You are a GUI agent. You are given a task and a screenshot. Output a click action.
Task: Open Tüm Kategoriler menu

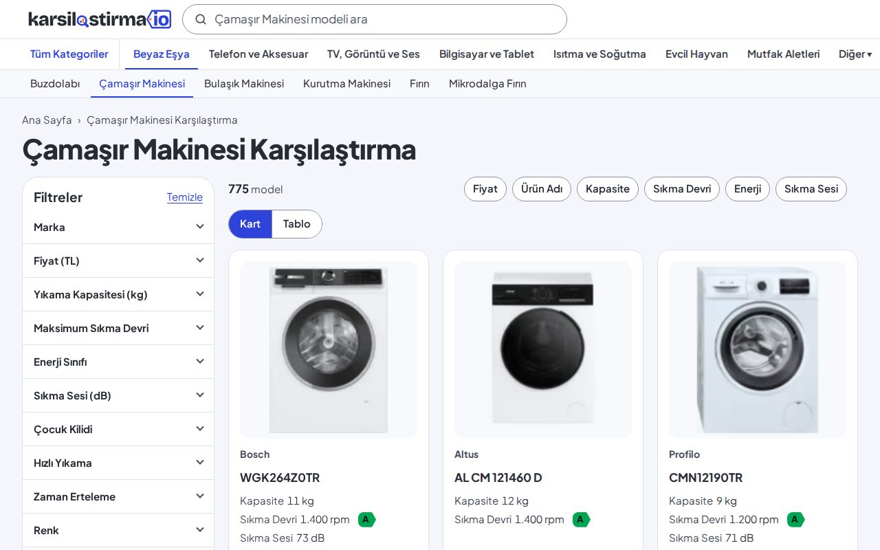coord(69,54)
